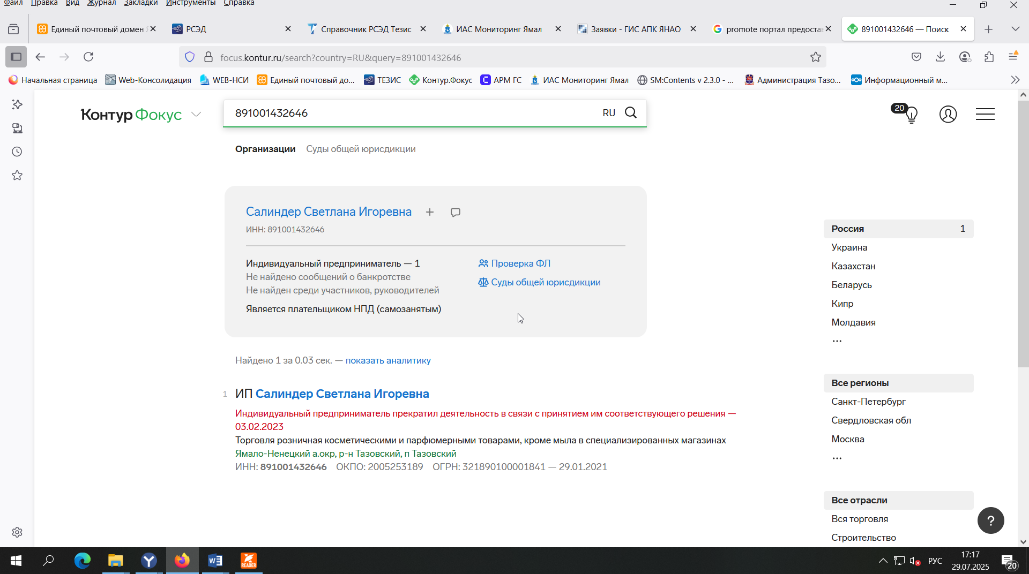Screen dimensions: 1029x574
Task: Open Windows Start menu
Action: (x=16, y=561)
